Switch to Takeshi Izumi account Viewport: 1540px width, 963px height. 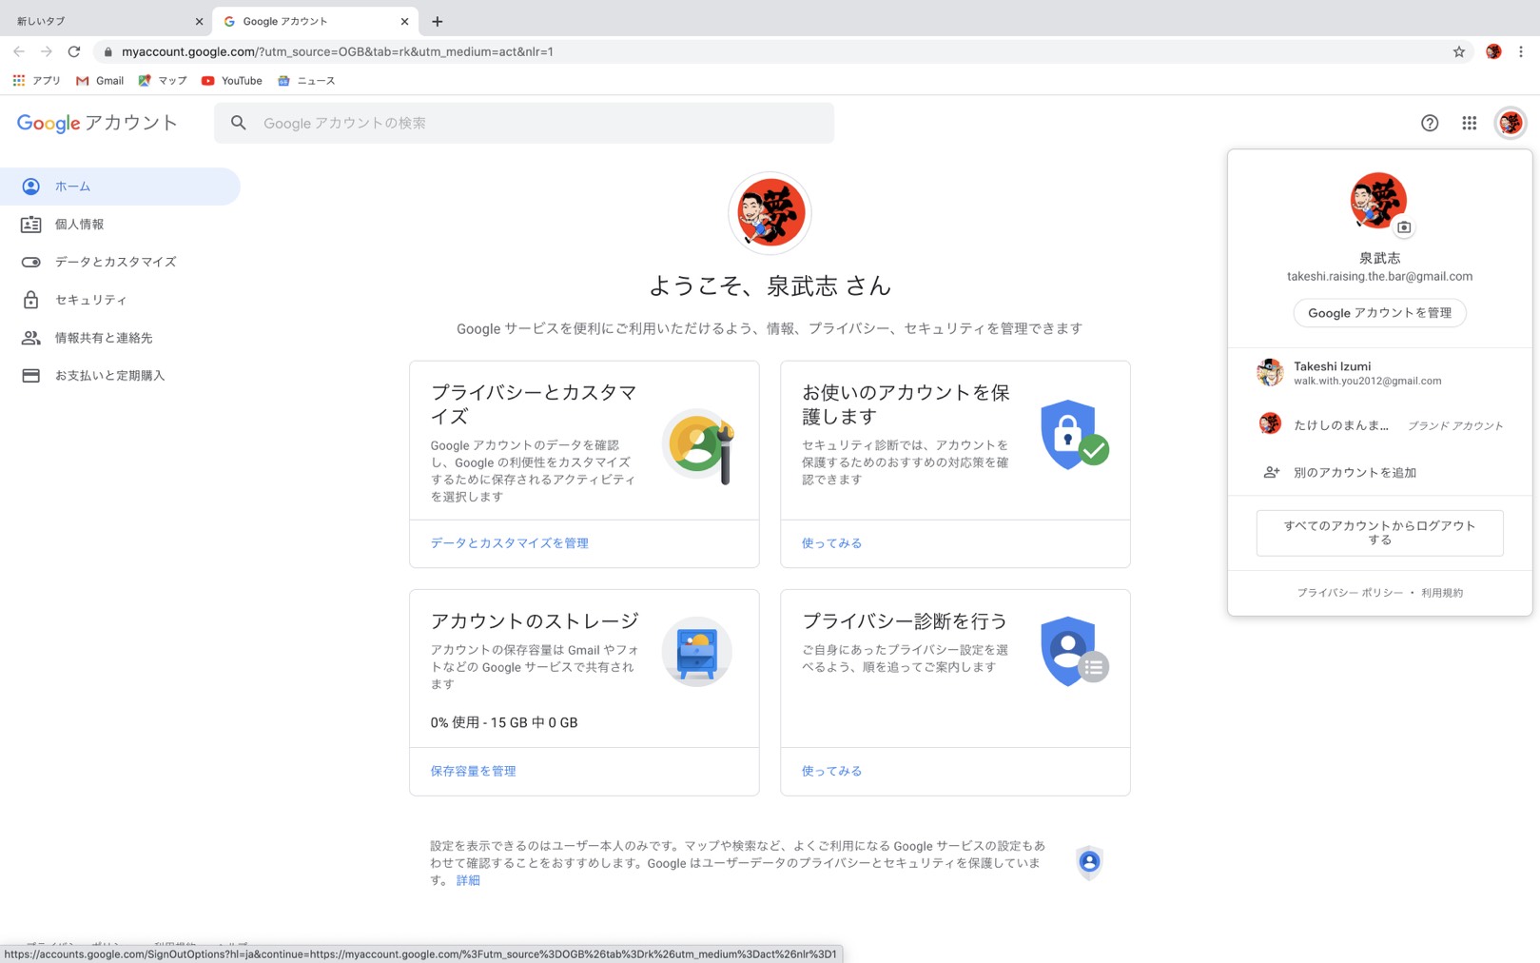click(x=1379, y=373)
